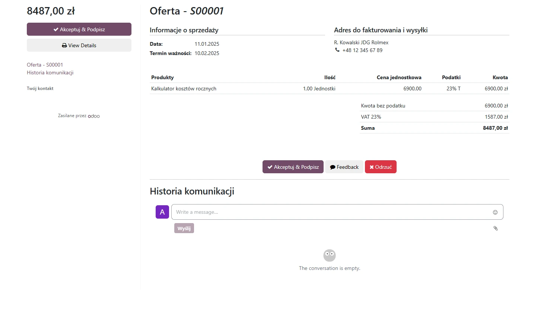Image resolution: width=550 pixels, height=335 pixels.
Task: Open the emoji picker in message box
Action: (495, 212)
